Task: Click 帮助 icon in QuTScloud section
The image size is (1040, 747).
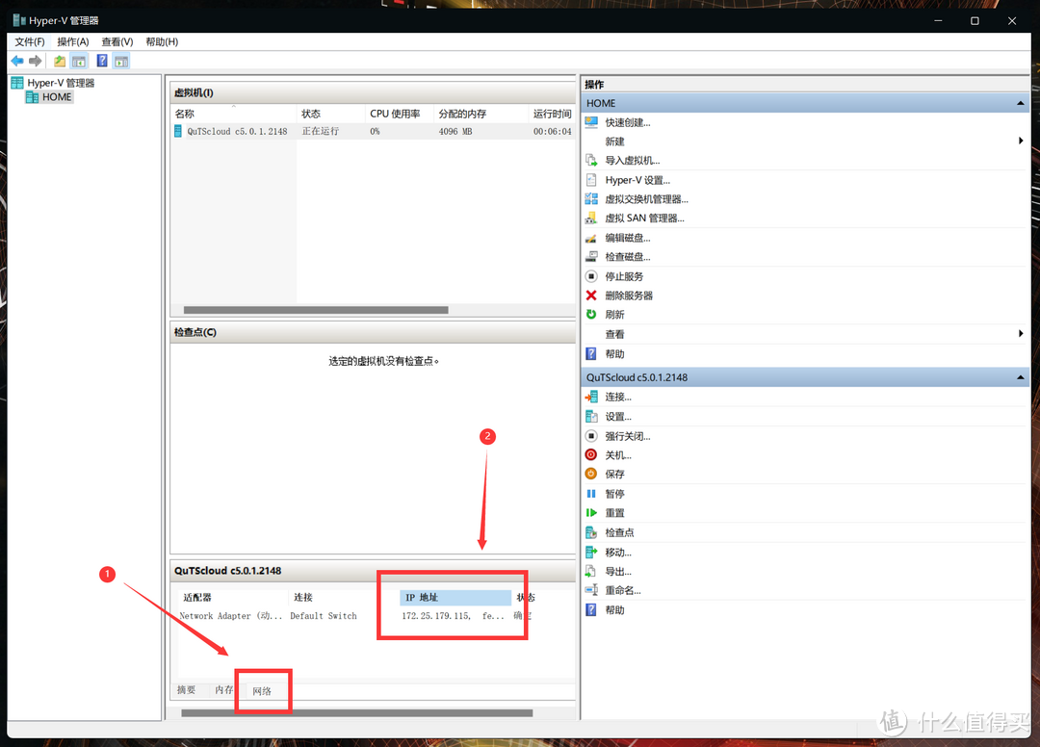Action: click(x=591, y=609)
